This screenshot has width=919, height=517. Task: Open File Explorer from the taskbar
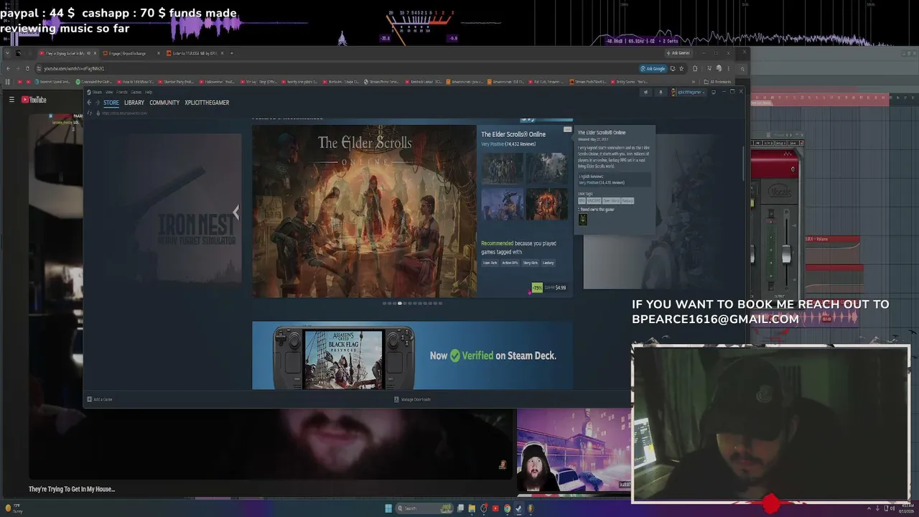point(472,508)
